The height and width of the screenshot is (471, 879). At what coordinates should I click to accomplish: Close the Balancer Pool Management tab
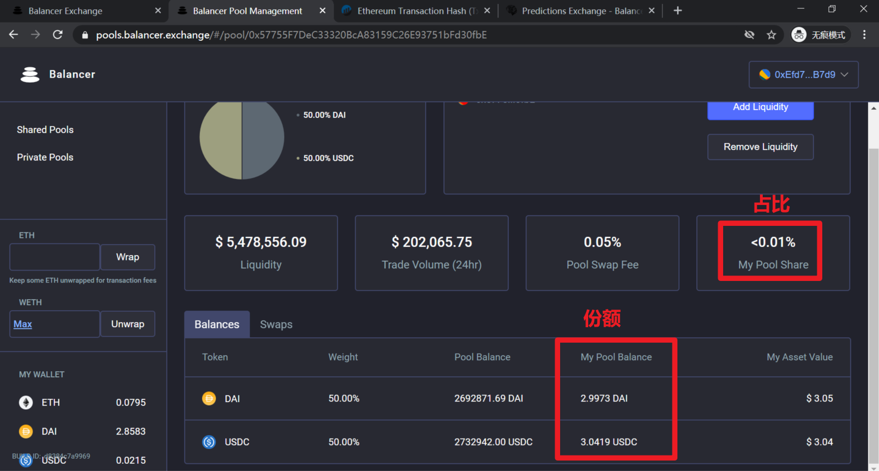point(323,10)
